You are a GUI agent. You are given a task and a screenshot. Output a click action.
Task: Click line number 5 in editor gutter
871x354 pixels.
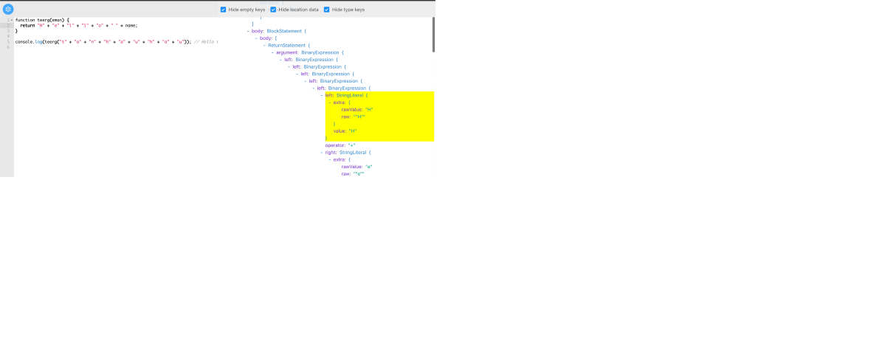(8, 41)
